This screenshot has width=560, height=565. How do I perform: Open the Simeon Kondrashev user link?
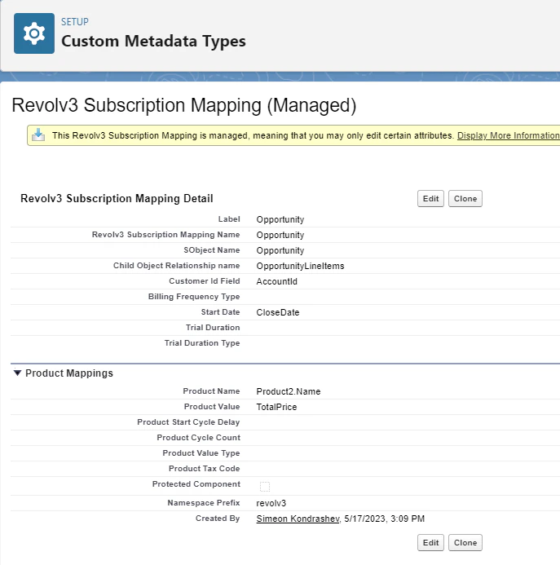[x=298, y=519]
